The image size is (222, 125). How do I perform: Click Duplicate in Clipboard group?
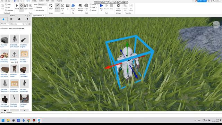[x=9, y=10]
